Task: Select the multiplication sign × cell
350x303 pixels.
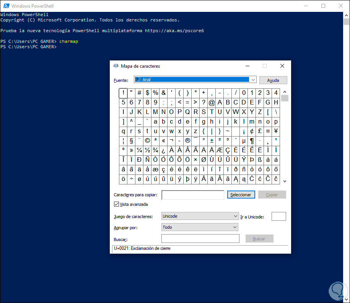Action: [195, 160]
